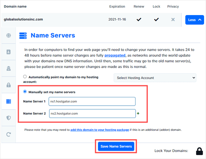Viewport: 206px width, 159px height.
Task: Click the green plus to add name server
Action: (138, 114)
